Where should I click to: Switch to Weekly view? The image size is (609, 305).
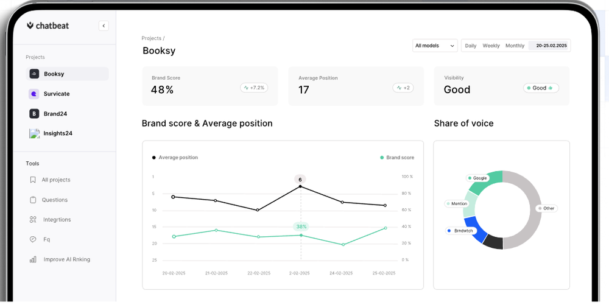(x=491, y=46)
